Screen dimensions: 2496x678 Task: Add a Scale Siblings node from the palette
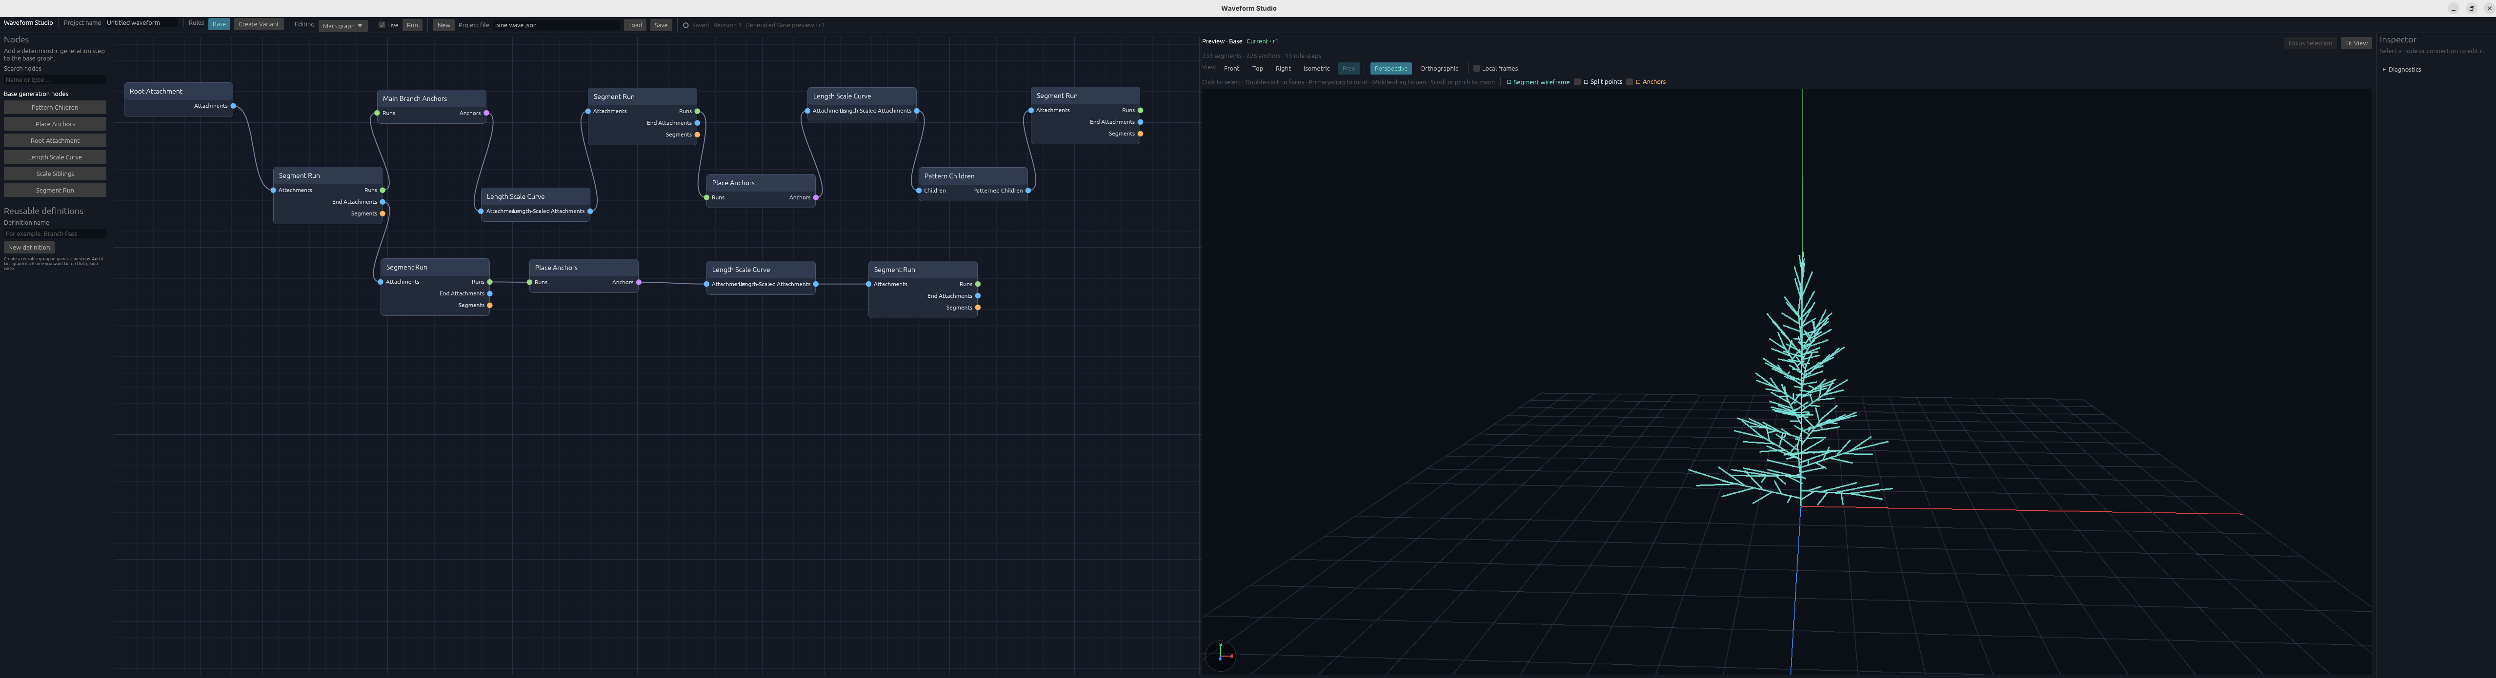pos(55,174)
